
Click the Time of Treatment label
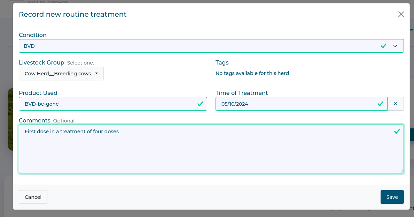tap(242, 93)
